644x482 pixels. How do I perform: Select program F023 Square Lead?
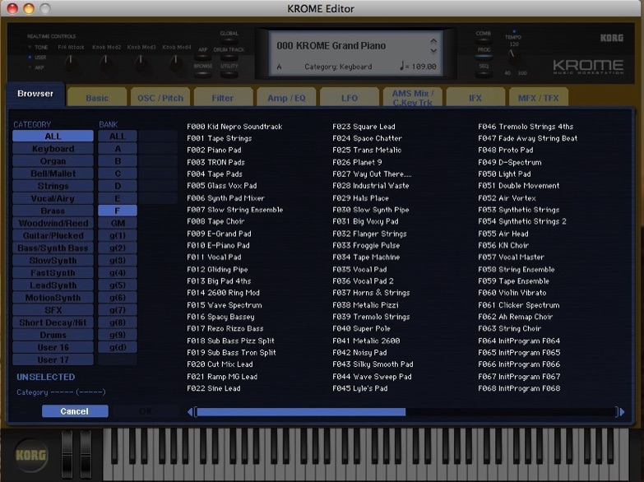coord(364,127)
